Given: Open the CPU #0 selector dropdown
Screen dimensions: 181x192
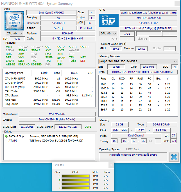Looking at the screenshot, I should coord(14,34).
